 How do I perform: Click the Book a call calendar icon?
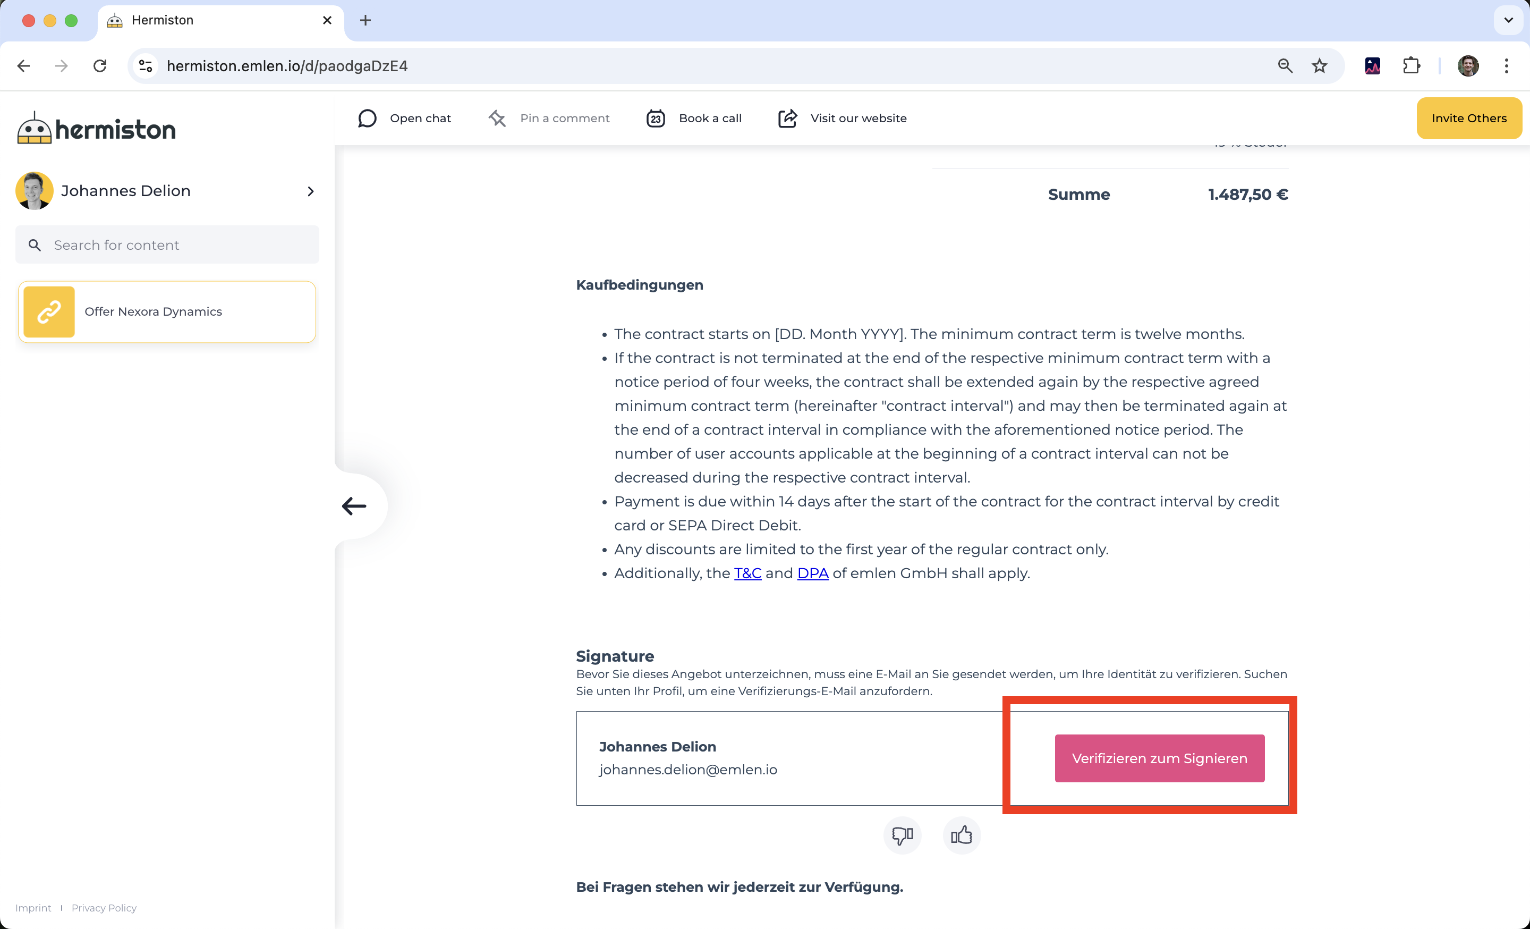[x=656, y=118]
